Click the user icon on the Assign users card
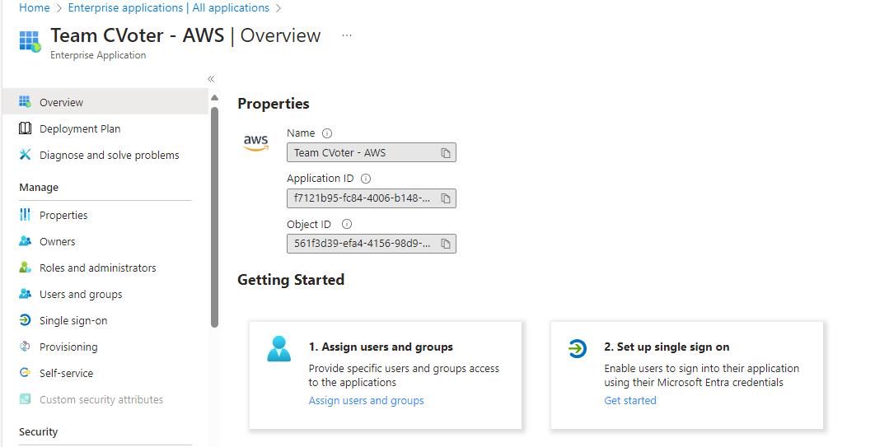875x447 pixels. pyautogui.click(x=279, y=350)
